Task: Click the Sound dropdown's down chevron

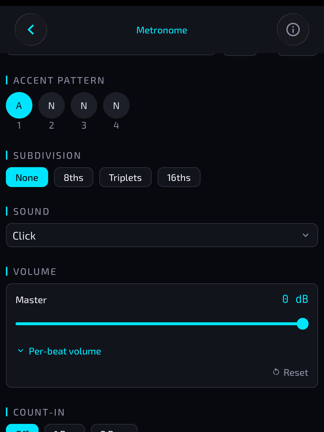Action: coord(305,235)
